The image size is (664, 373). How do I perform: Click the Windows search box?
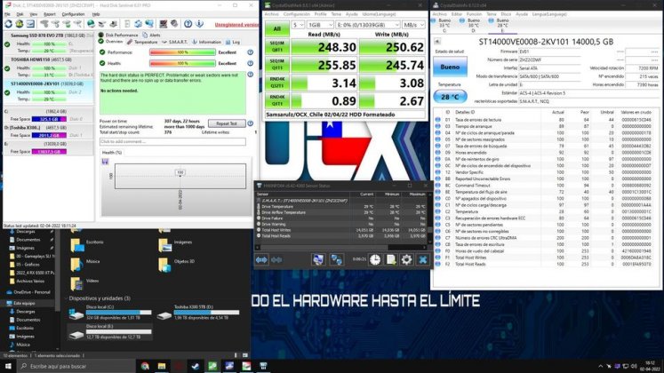[x=76, y=366]
